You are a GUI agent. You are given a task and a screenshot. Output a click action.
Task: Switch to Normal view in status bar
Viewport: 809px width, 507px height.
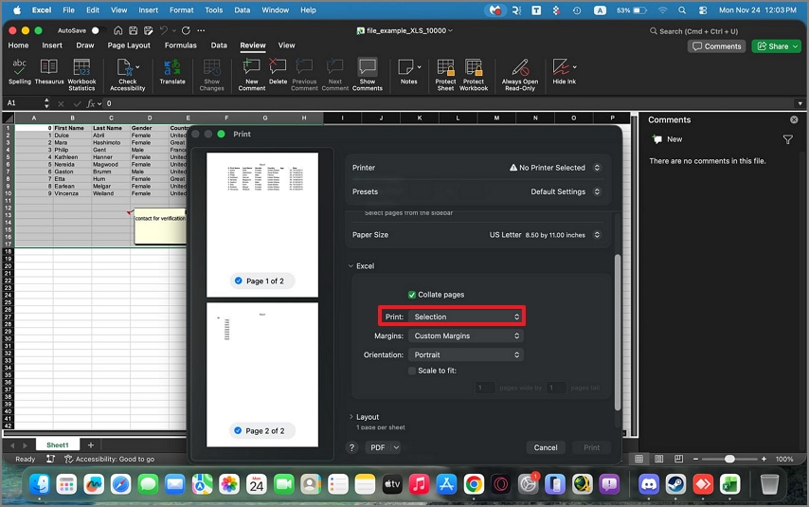pyautogui.click(x=638, y=459)
